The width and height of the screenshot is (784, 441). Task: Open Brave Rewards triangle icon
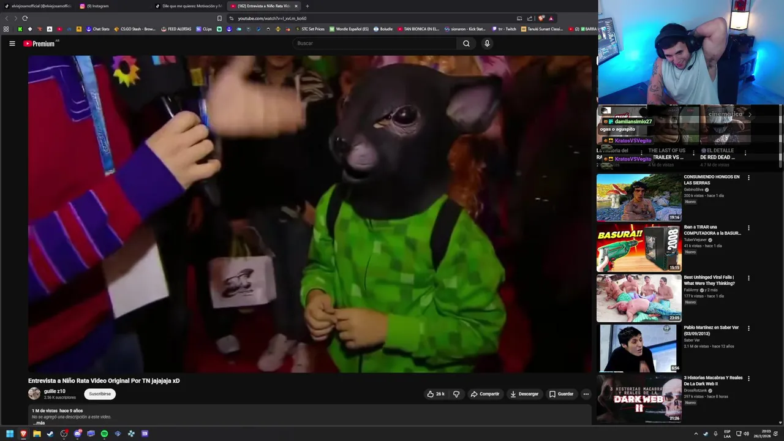tap(551, 18)
